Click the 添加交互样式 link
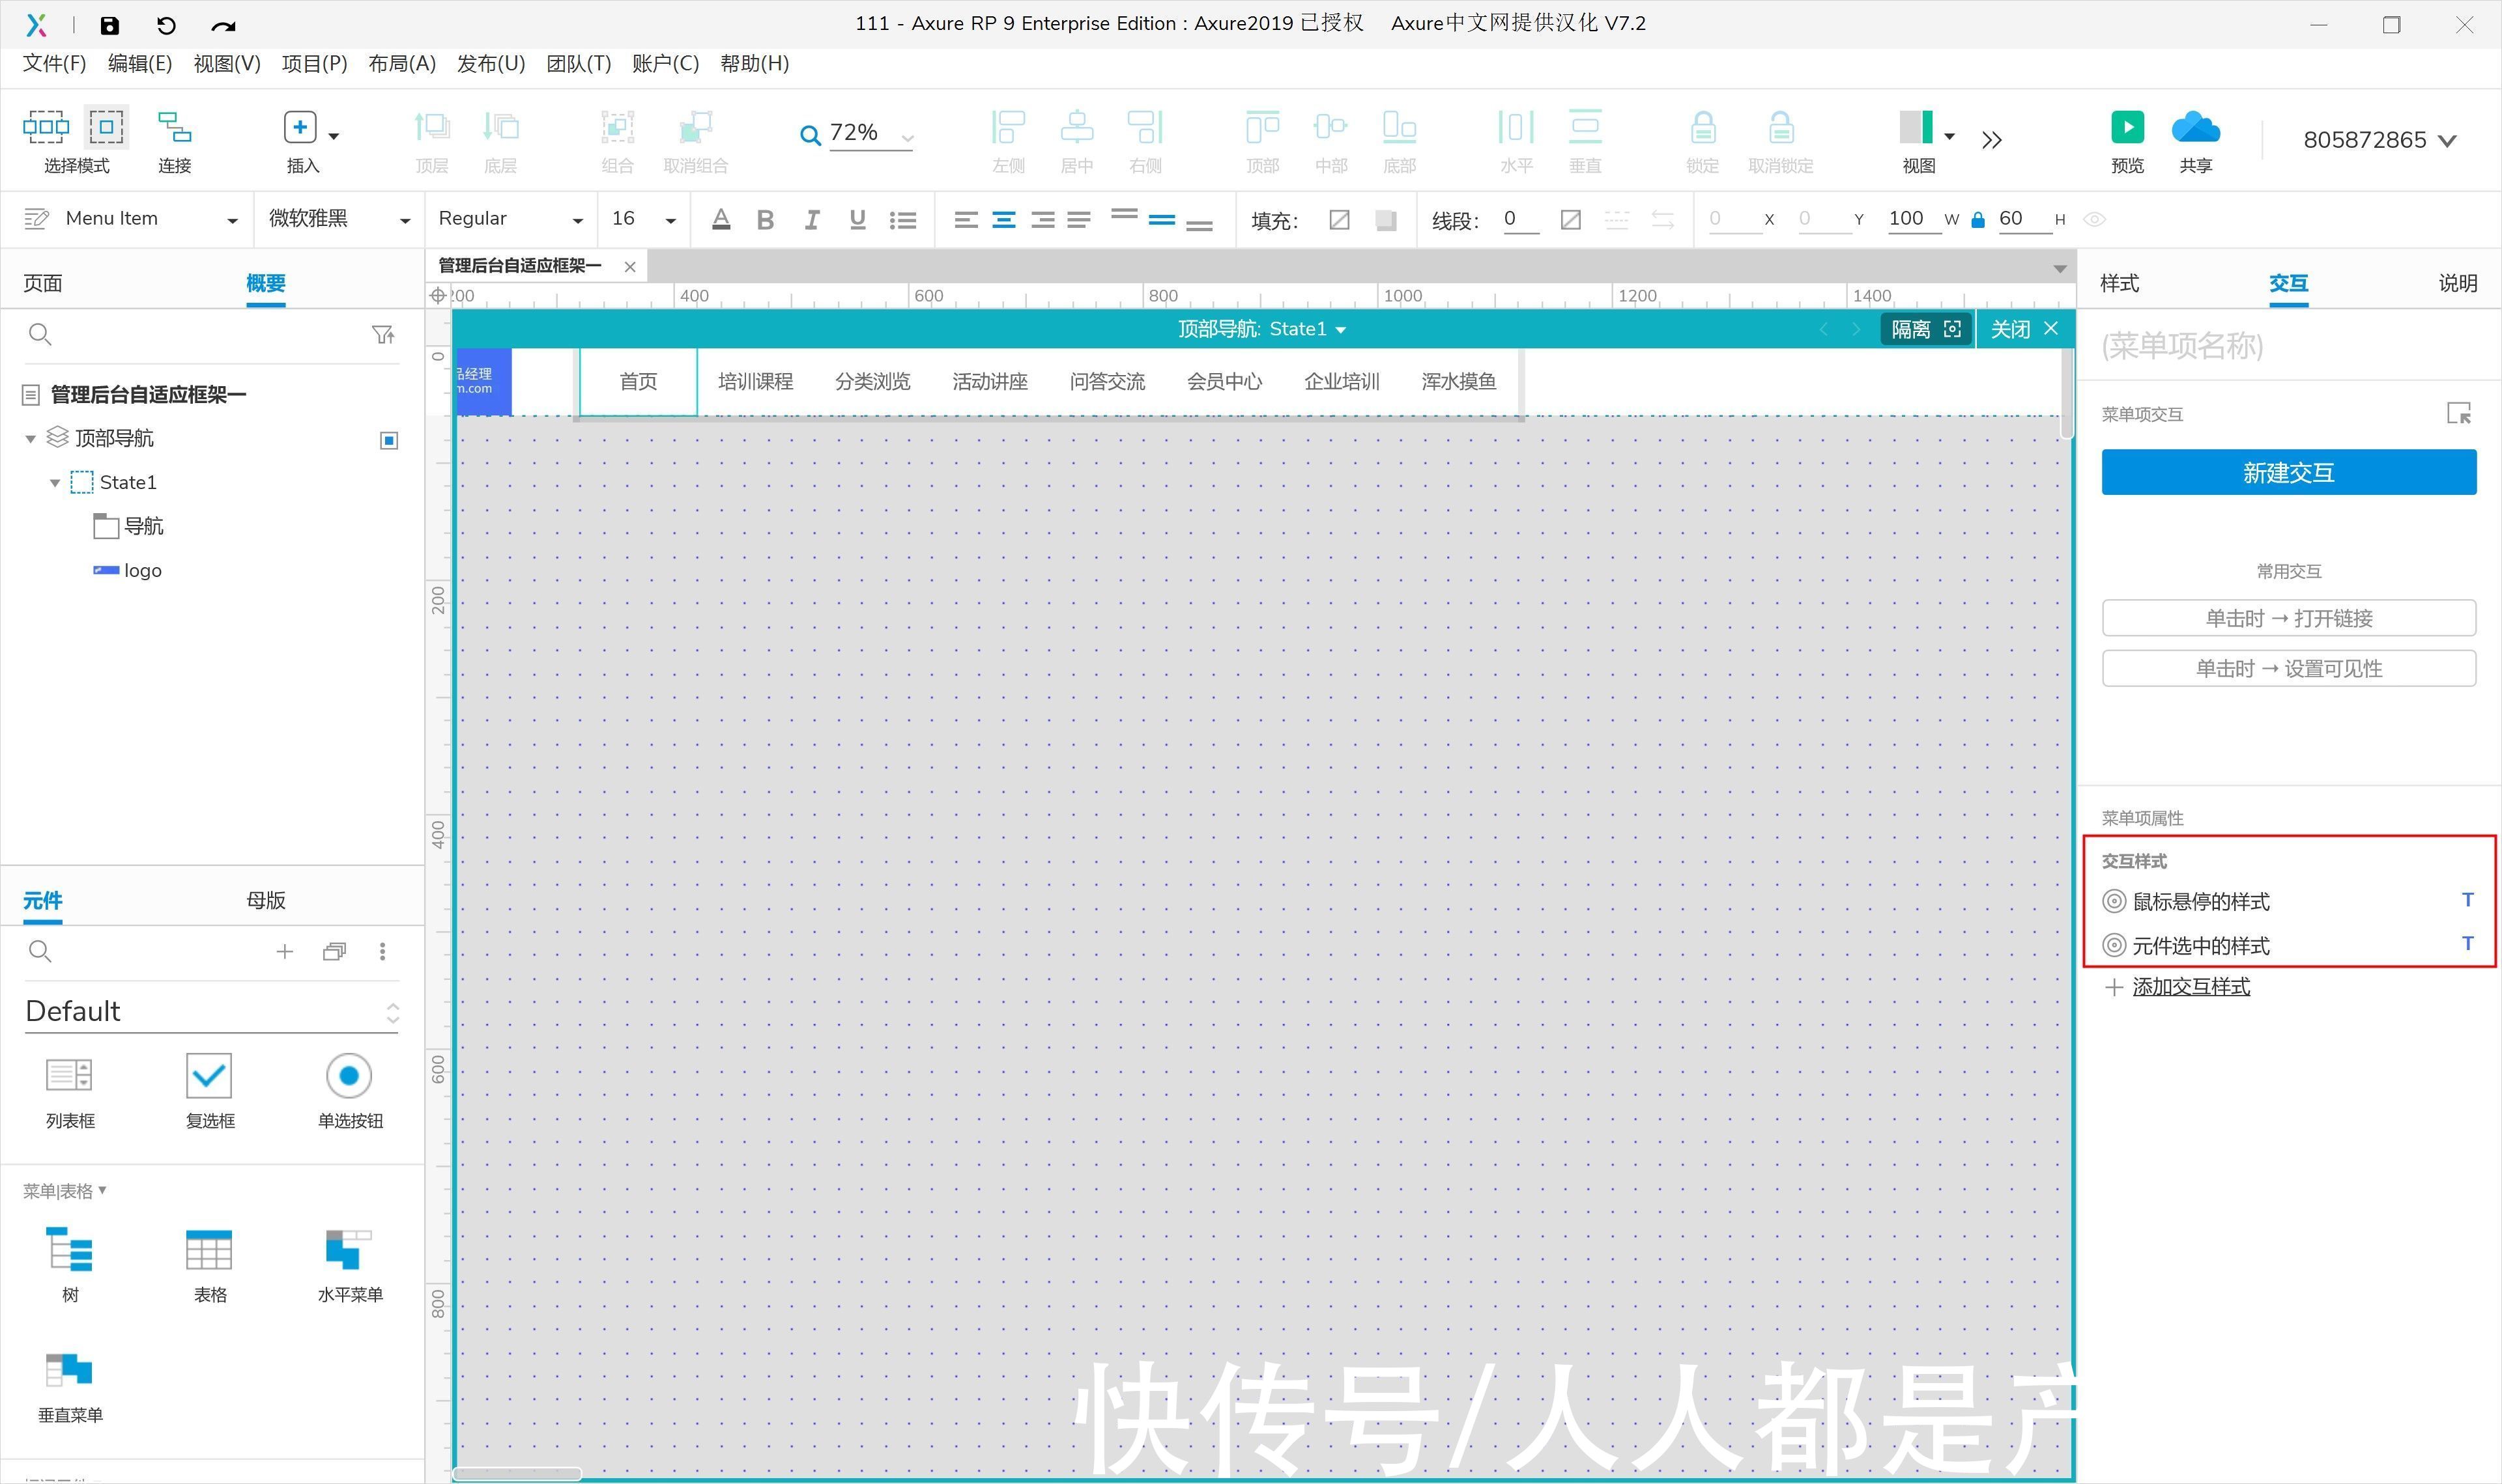2502x1484 pixels. click(x=2191, y=987)
